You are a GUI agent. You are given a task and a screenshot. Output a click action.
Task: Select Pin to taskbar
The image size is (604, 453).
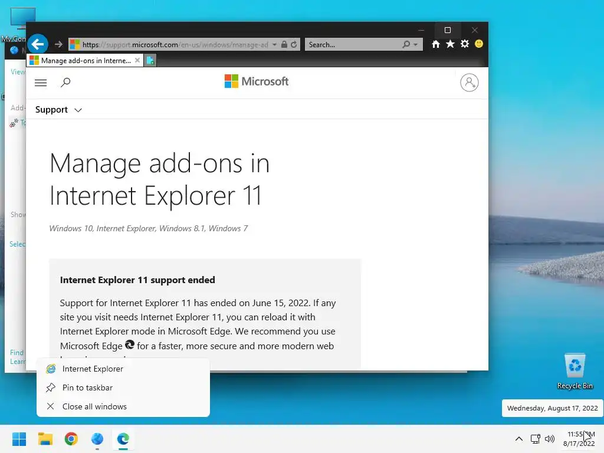point(123,388)
